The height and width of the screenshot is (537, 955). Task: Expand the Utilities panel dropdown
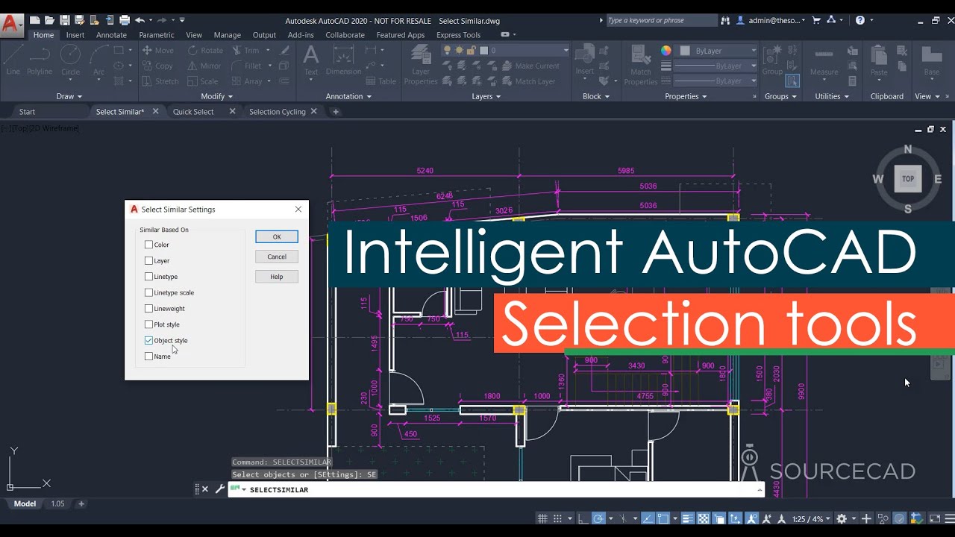(x=832, y=96)
